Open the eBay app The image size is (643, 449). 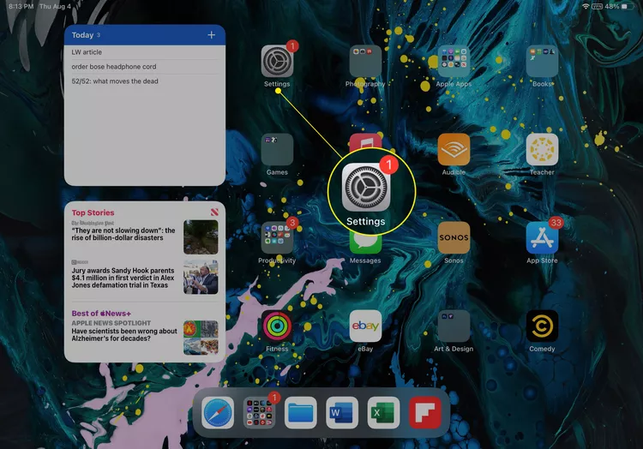tap(365, 326)
